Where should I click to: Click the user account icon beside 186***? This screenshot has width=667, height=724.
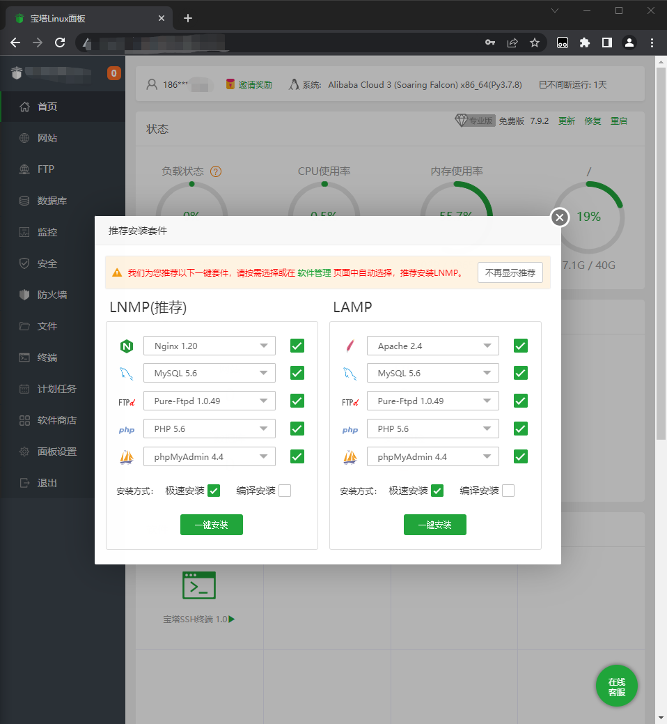coord(152,84)
